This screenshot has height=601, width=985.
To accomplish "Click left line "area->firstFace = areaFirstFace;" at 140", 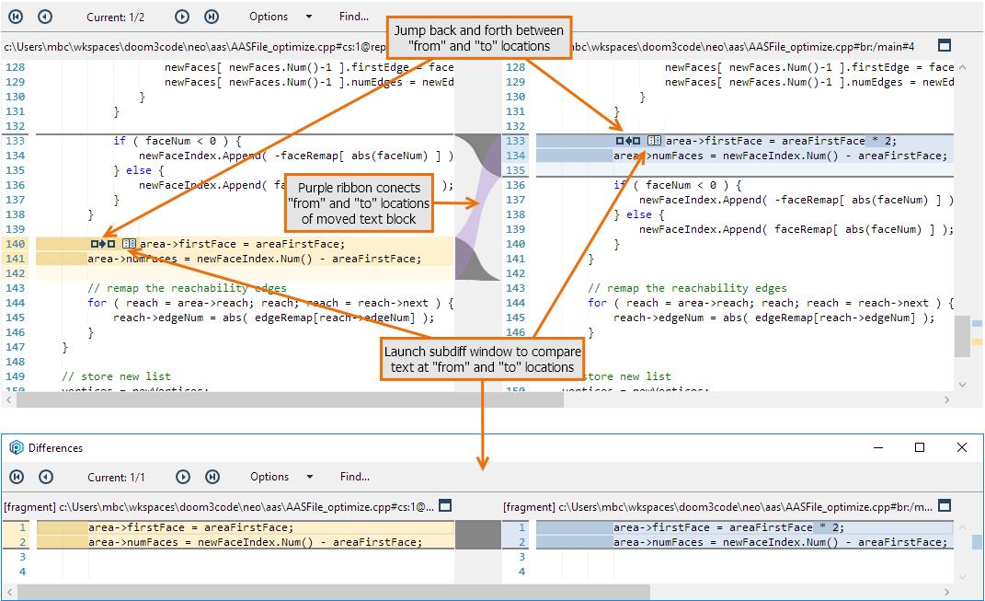I will click(x=243, y=244).
